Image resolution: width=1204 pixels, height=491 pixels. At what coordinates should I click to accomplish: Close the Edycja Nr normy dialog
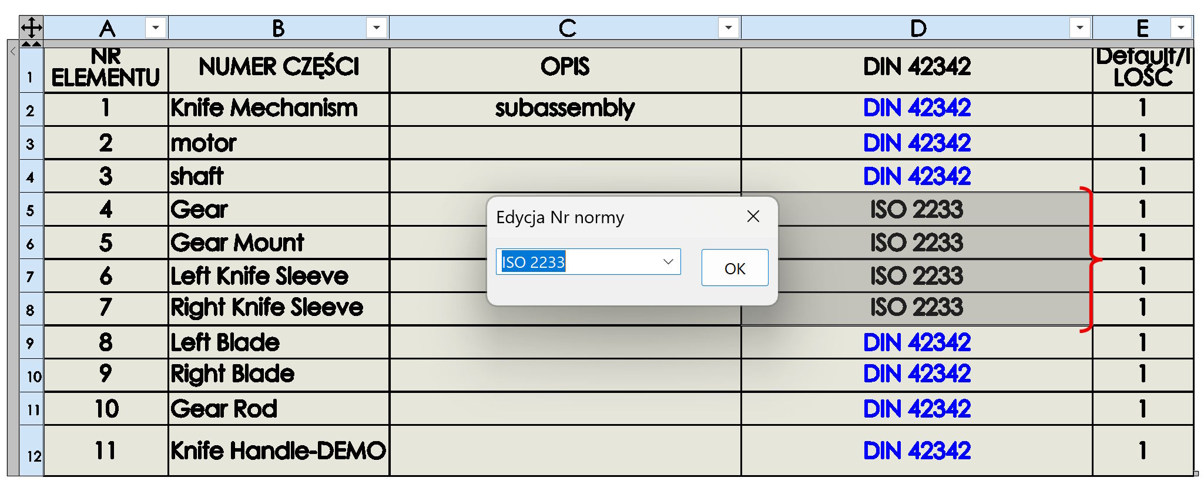click(753, 217)
